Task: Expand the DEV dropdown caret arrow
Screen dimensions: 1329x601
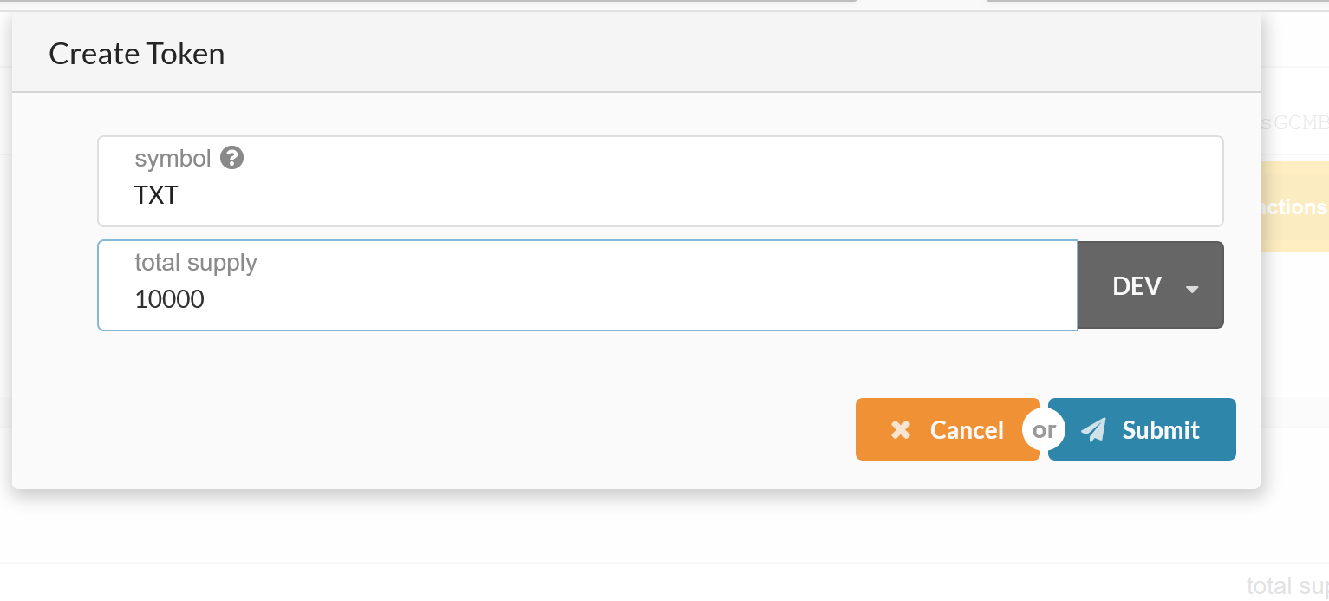Action: [x=1192, y=289]
